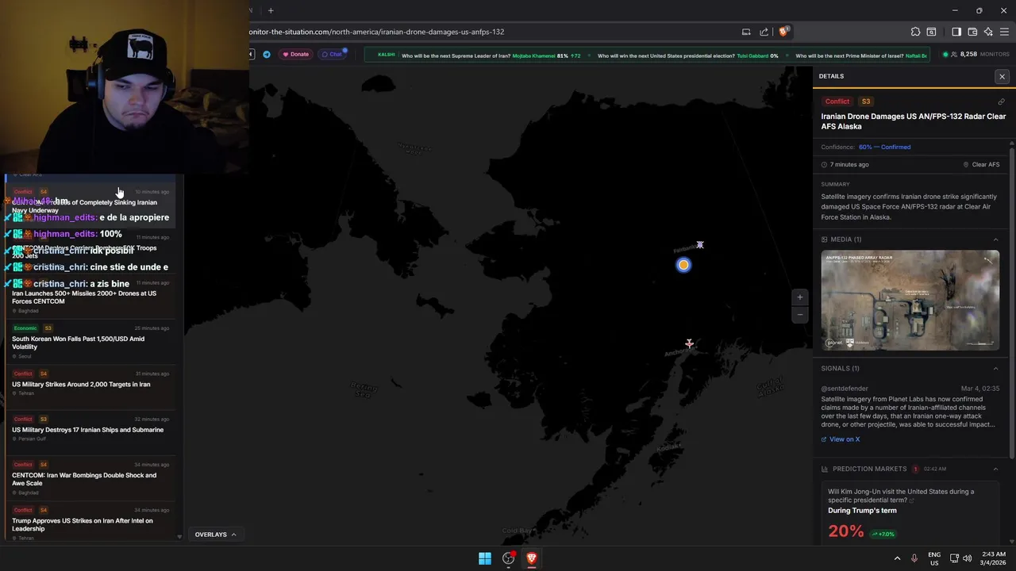The width and height of the screenshot is (1016, 571).
Task: Click the next Supreme Leader of Iran ticker
Action: [491, 56]
